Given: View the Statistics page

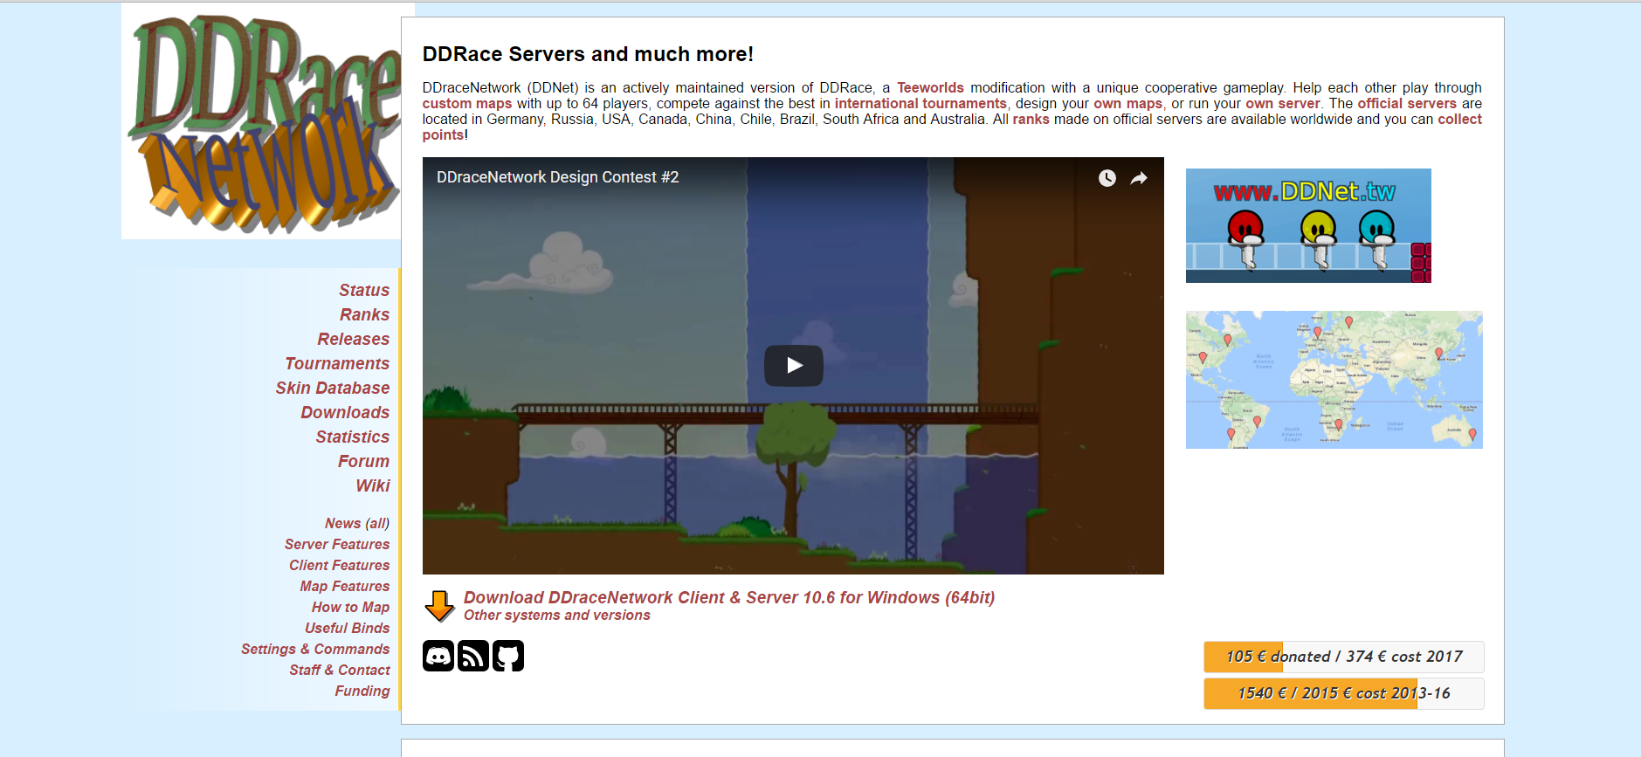Looking at the screenshot, I should click(353, 437).
